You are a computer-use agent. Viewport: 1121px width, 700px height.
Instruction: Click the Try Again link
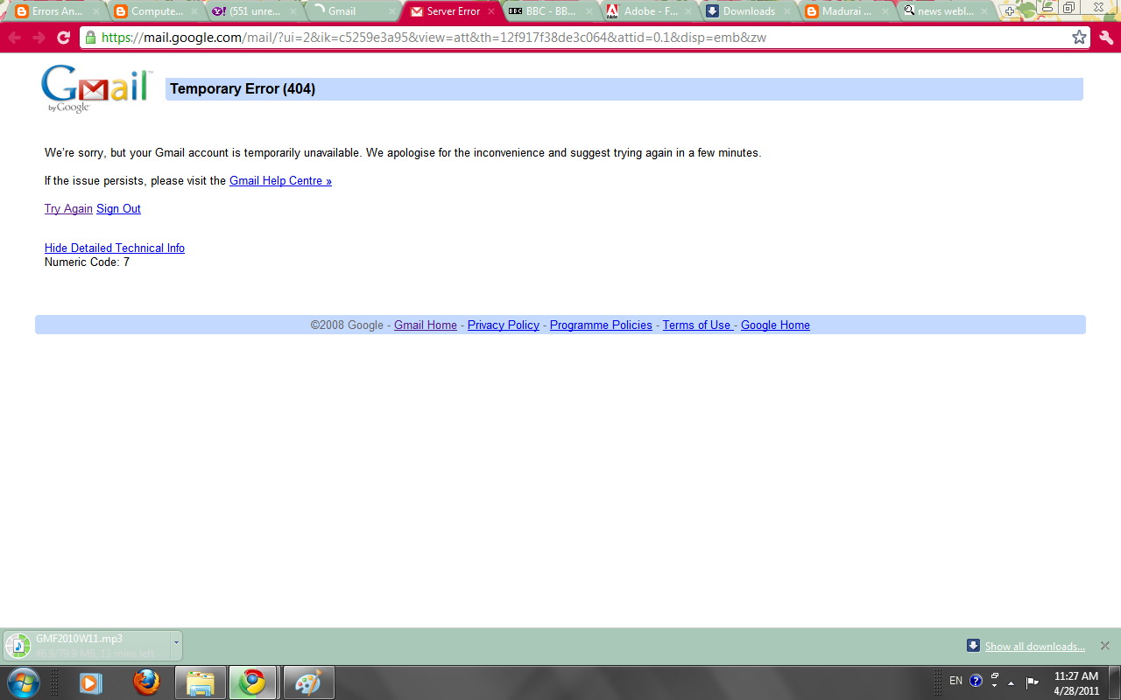pos(68,209)
